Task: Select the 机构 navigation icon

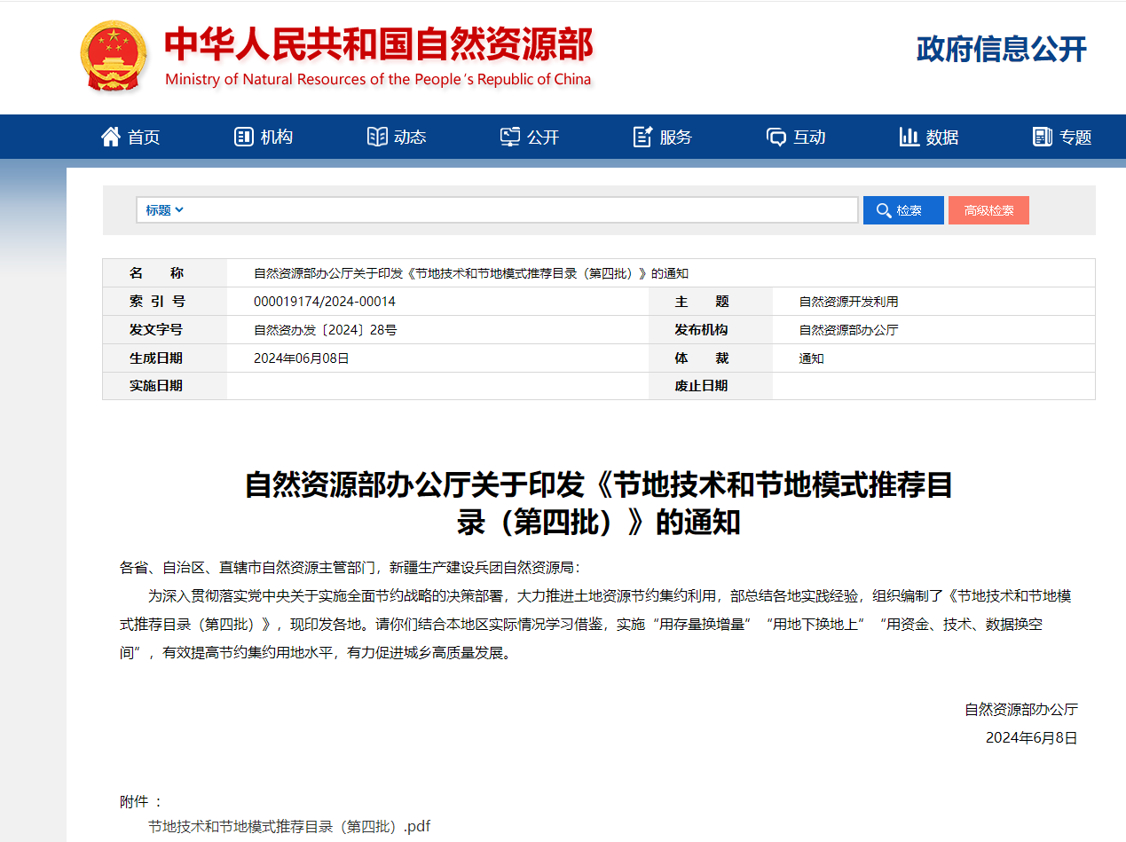Action: tap(243, 136)
